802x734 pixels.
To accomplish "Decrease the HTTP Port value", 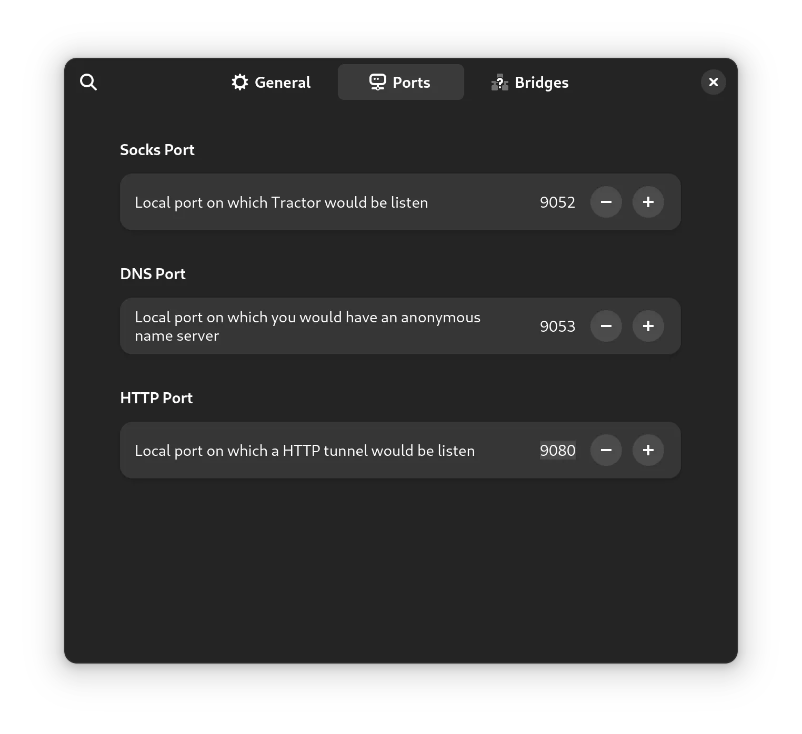I will pyautogui.click(x=606, y=450).
